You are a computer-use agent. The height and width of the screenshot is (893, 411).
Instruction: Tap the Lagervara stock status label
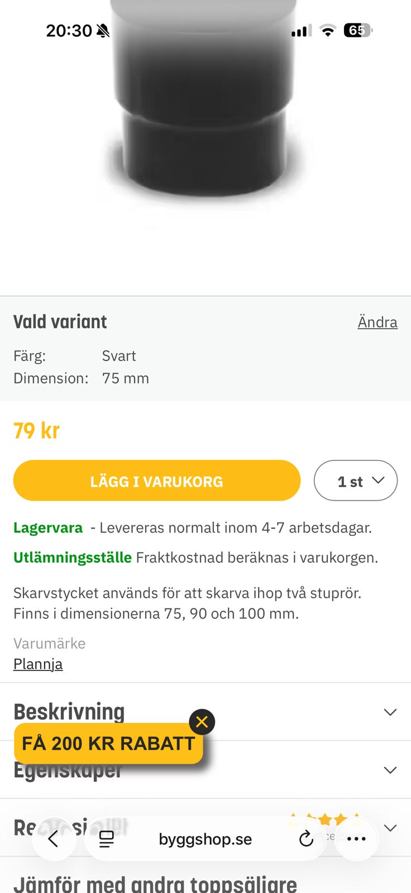[x=48, y=527]
